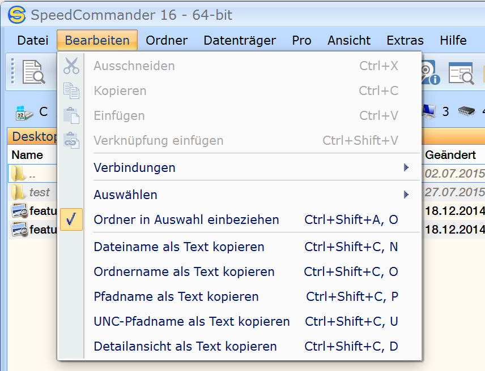This screenshot has height=371, width=485.
Task: Toggle Ordner in Auswahl einbeziehen checkmark
Action: pos(71,219)
